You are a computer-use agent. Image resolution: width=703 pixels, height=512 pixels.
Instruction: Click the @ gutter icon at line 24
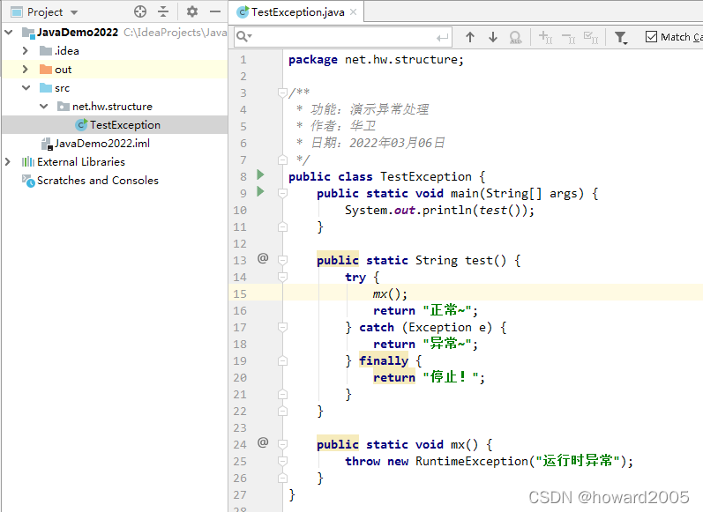click(263, 442)
